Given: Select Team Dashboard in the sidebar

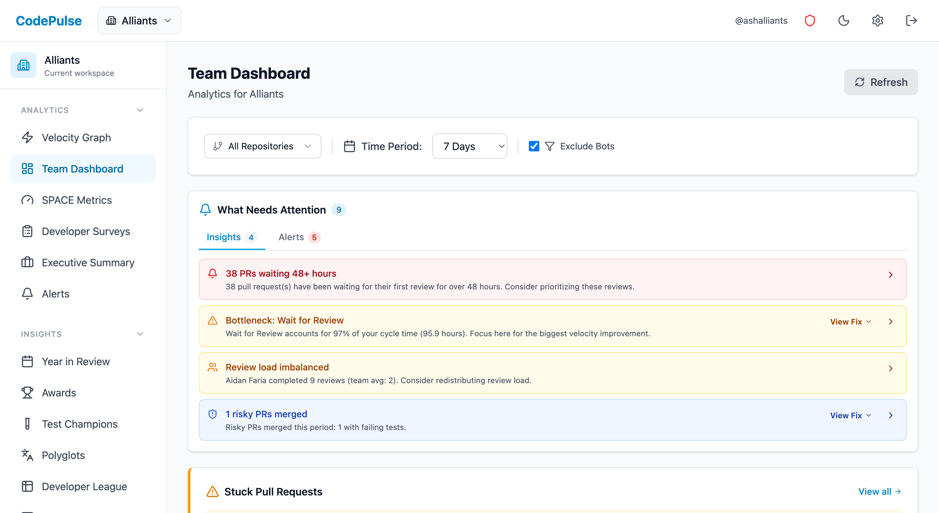Looking at the screenshot, I should (83, 169).
